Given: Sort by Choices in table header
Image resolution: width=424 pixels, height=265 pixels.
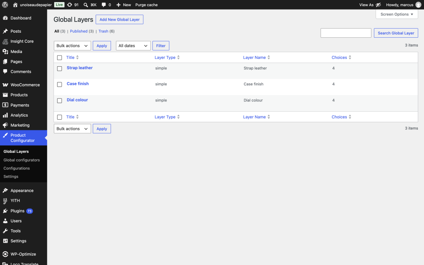Looking at the screenshot, I should [341, 57].
